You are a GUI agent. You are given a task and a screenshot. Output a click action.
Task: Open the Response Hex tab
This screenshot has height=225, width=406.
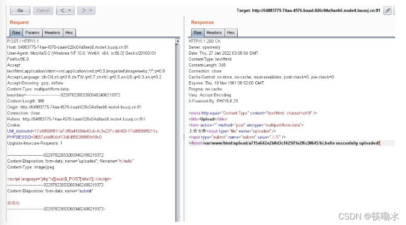click(x=231, y=33)
